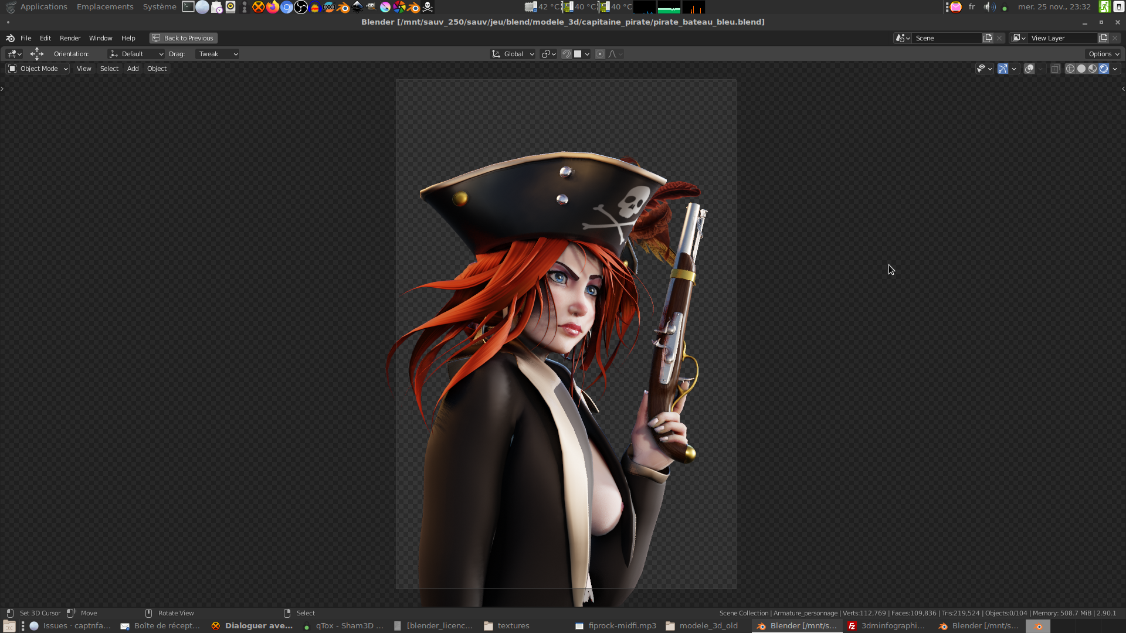Open the viewport Object menu
This screenshot has height=633, width=1126.
click(x=157, y=69)
